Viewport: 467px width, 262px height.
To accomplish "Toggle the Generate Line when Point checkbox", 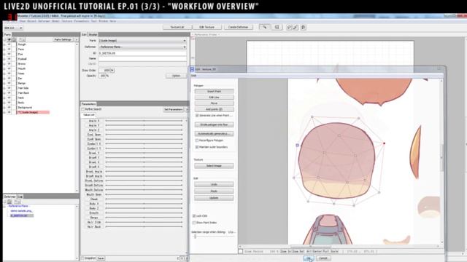I will [197, 115].
